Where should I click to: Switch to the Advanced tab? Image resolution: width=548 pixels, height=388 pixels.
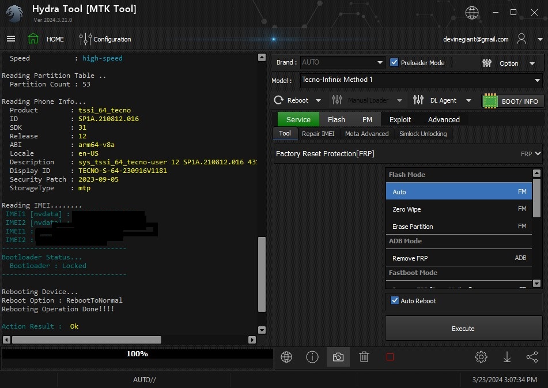point(444,119)
